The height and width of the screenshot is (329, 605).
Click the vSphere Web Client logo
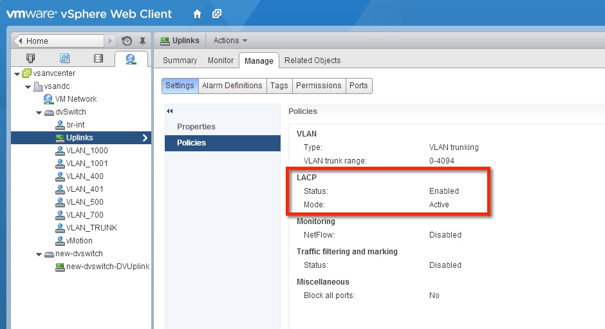coord(89,14)
